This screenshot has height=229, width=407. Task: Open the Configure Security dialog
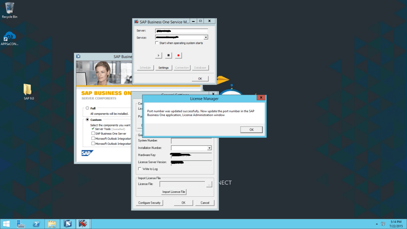point(149,203)
